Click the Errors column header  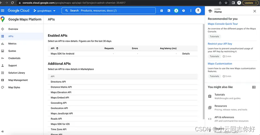135,48
